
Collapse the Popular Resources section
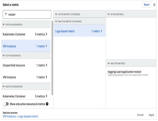click(4, 24)
